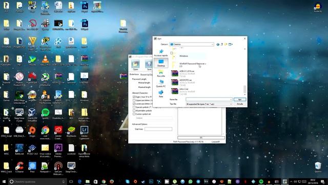Open the Battle.net desktop shortcut
This screenshot has width=328, height=185.
point(19,150)
